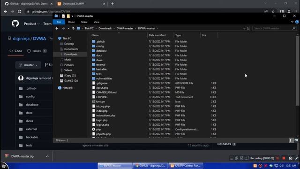Click Properties icon in quick access toolbar
The image size is (300, 169).
[x=63, y=16]
